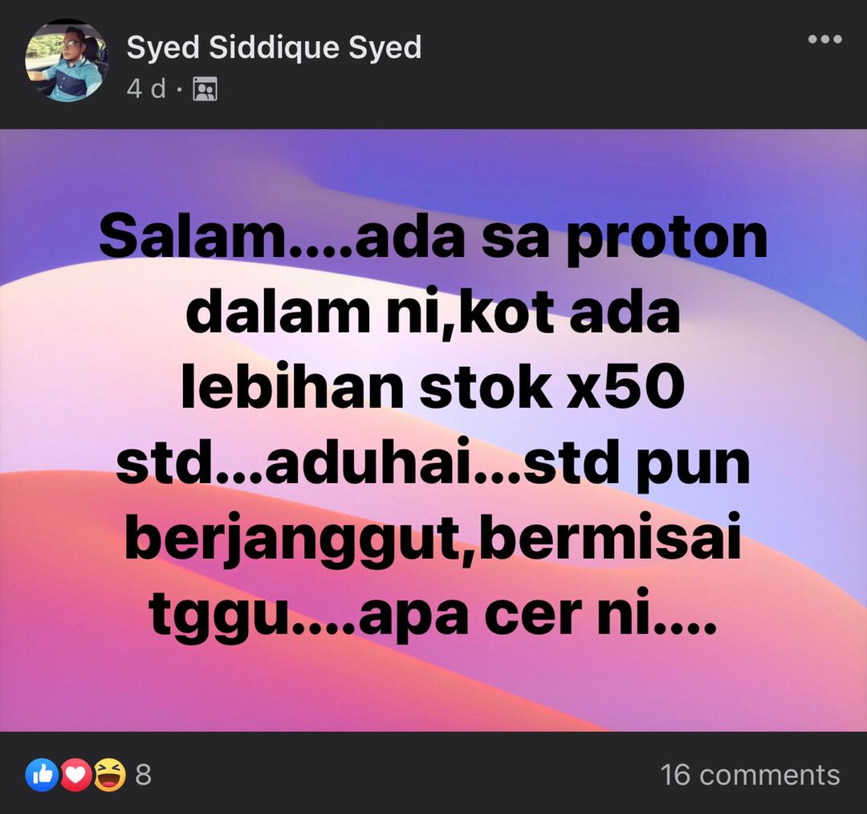The height and width of the screenshot is (814, 867).
Task: Open the 16 comments link
Action: click(x=751, y=775)
